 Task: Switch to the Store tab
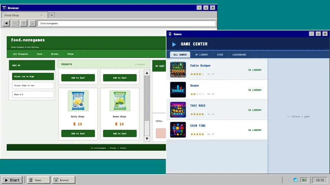[220, 55]
